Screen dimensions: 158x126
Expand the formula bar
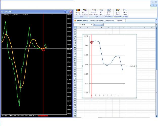pos(156,25)
